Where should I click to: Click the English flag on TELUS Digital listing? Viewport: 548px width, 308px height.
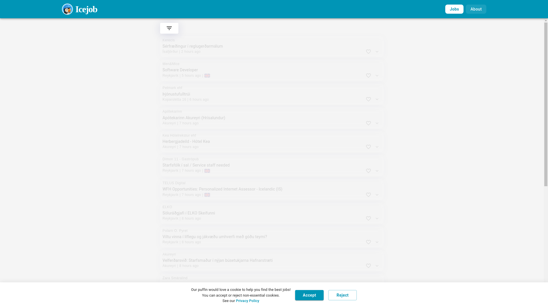tap(207, 195)
